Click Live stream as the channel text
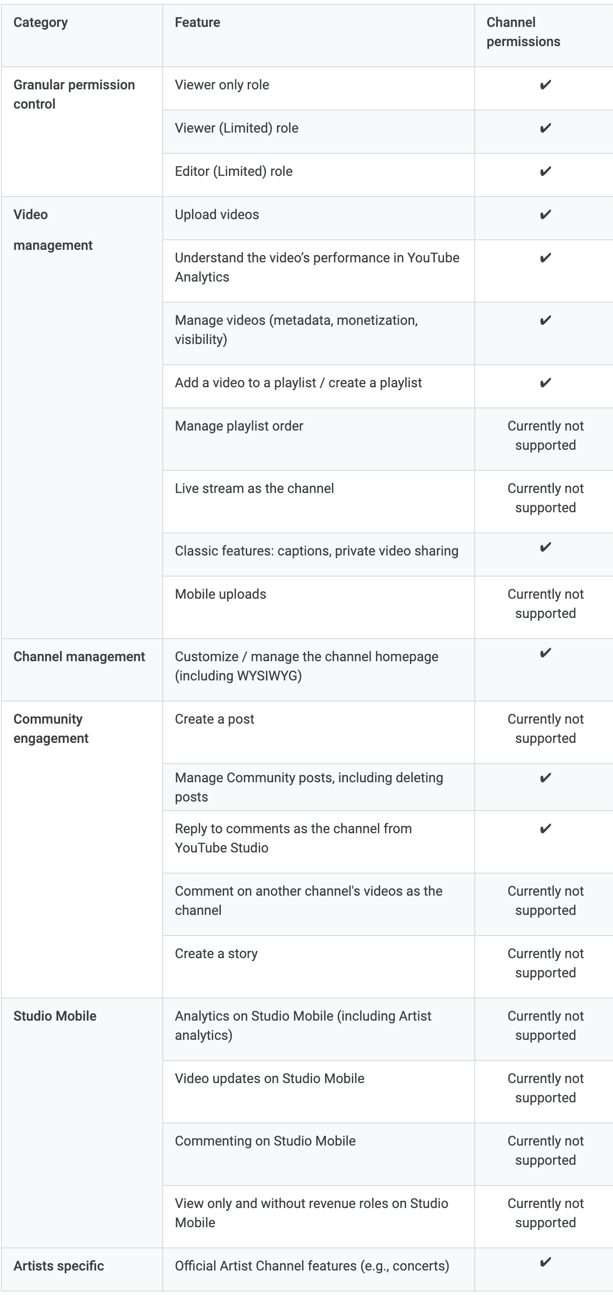 pos(254,489)
